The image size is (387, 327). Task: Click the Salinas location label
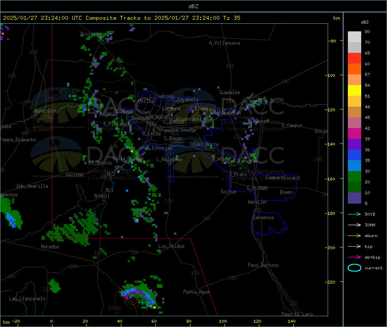click(74, 174)
